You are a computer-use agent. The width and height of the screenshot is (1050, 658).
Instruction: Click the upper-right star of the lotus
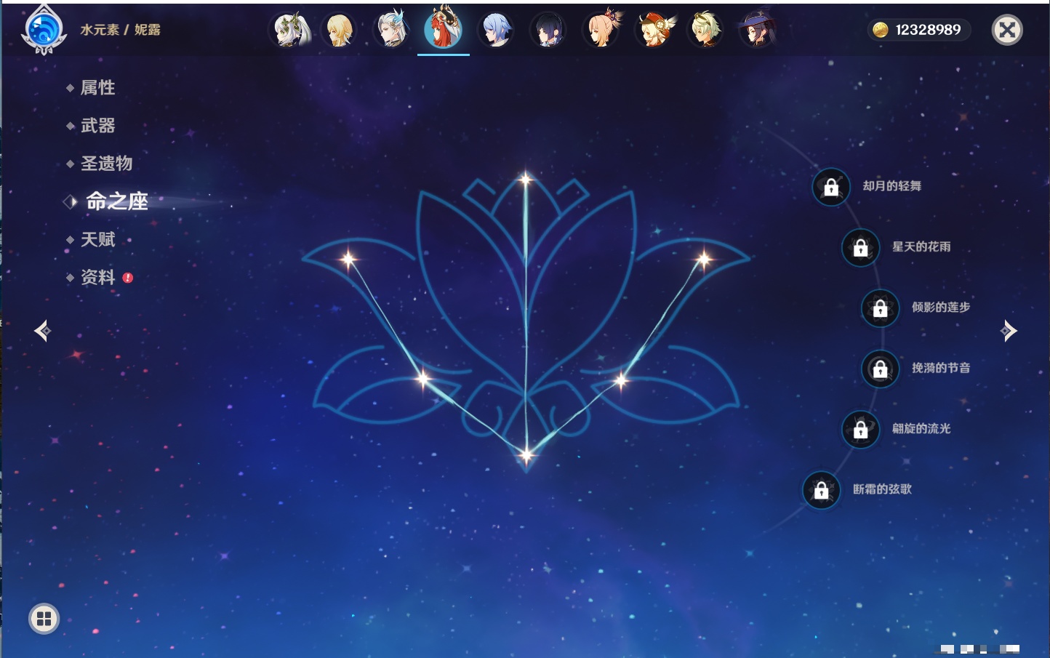tap(703, 259)
